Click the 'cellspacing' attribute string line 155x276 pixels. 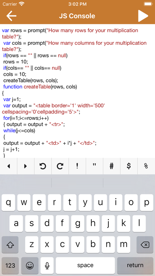(x=41, y=112)
